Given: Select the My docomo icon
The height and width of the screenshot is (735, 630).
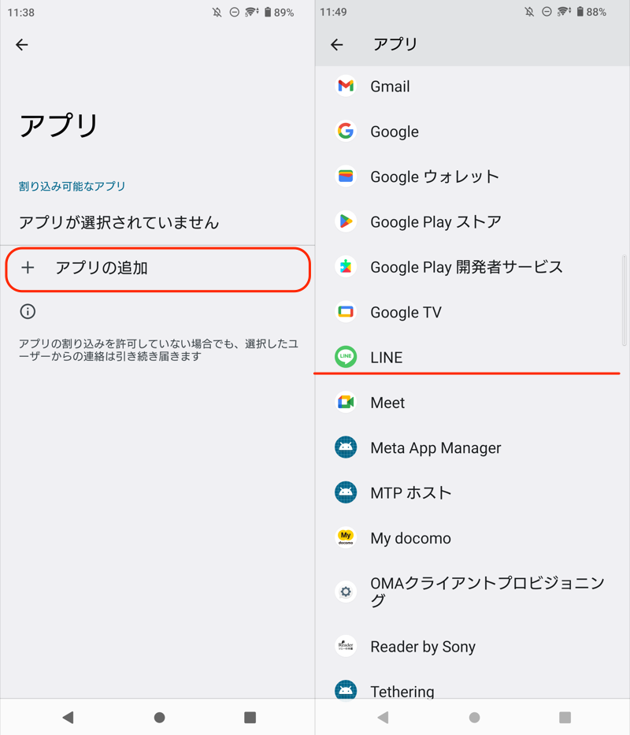Looking at the screenshot, I should point(345,538).
